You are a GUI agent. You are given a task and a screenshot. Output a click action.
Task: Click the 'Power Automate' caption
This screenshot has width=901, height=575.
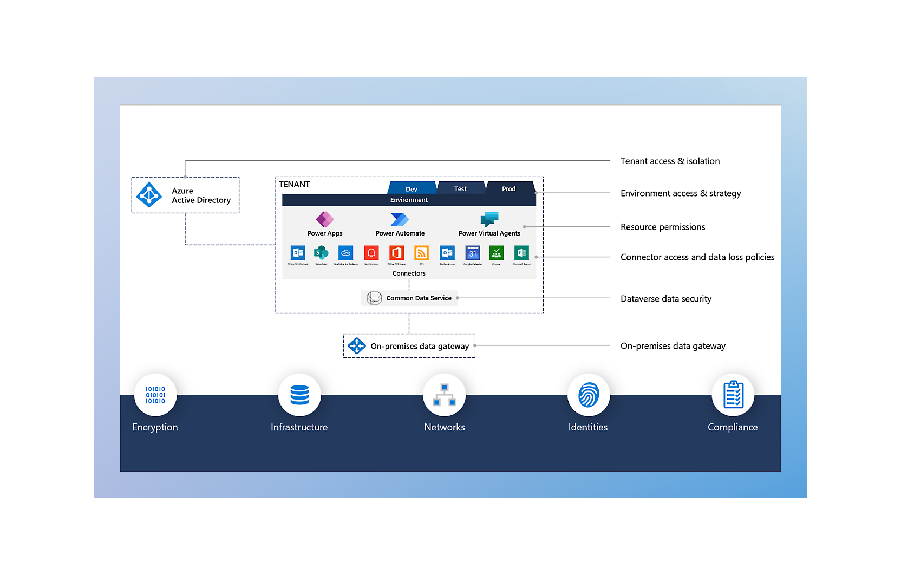[400, 233]
